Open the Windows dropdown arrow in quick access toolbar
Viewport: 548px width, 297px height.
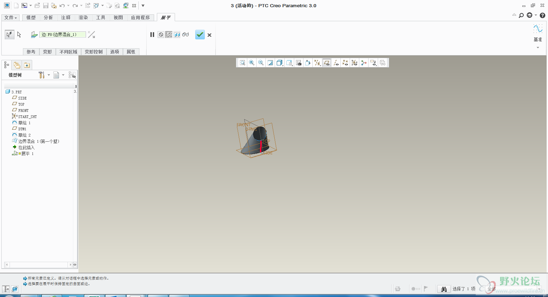coord(102,5)
